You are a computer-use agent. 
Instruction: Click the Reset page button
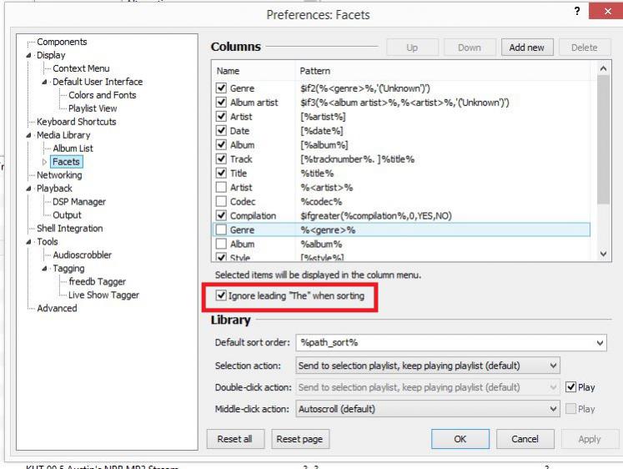click(299, 439)
